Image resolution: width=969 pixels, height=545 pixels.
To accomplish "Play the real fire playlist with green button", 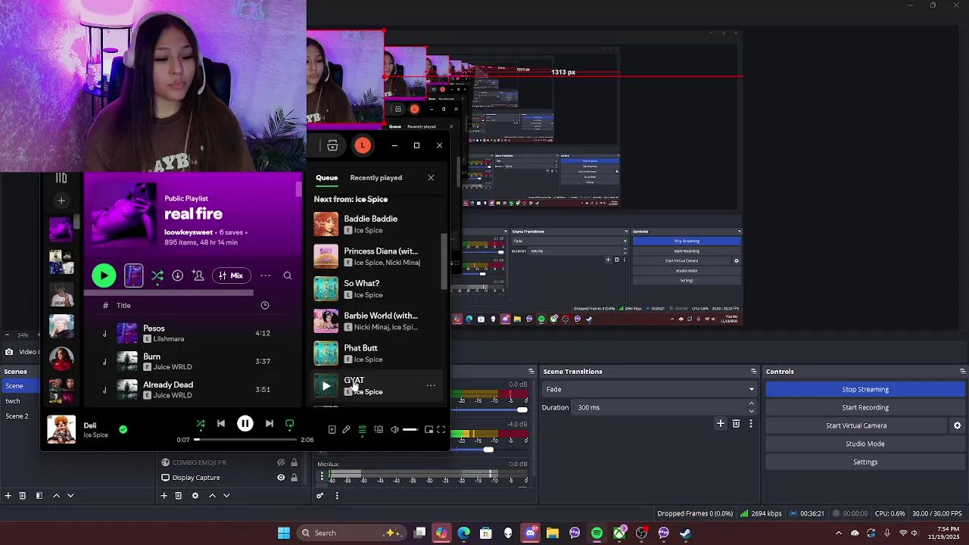I will 104,276.
